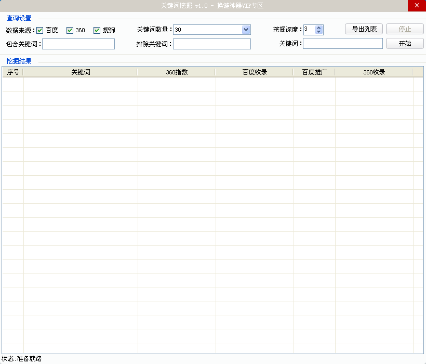Close the 关键词挖掘 window

coord(417,5)
